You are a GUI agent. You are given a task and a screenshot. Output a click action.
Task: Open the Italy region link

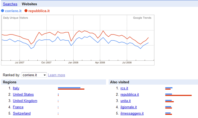[x=16, y=88]
